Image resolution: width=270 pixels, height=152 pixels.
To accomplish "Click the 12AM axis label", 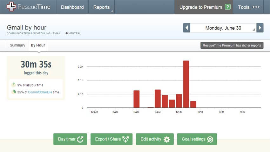I will [94, 112].
